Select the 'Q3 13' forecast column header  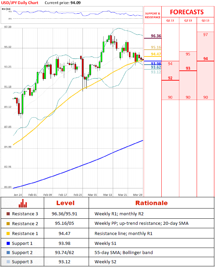click(x=205, y=20)
